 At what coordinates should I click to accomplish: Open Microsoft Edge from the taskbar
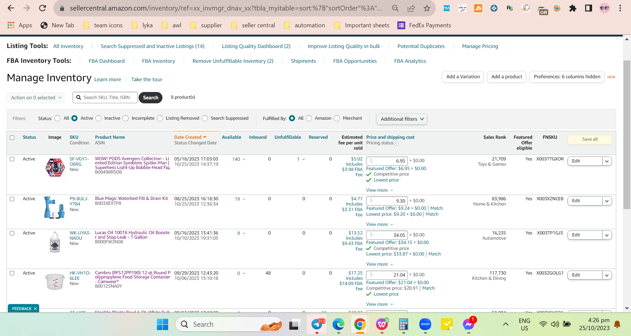338,324
